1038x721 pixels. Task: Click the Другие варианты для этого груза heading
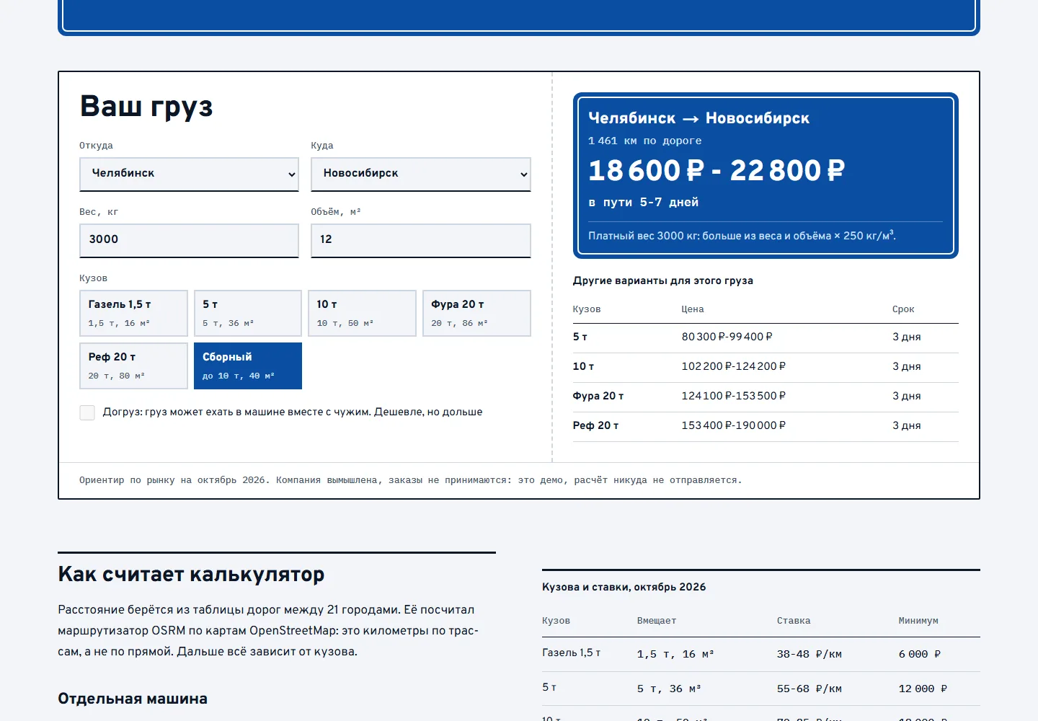(663, 280)
